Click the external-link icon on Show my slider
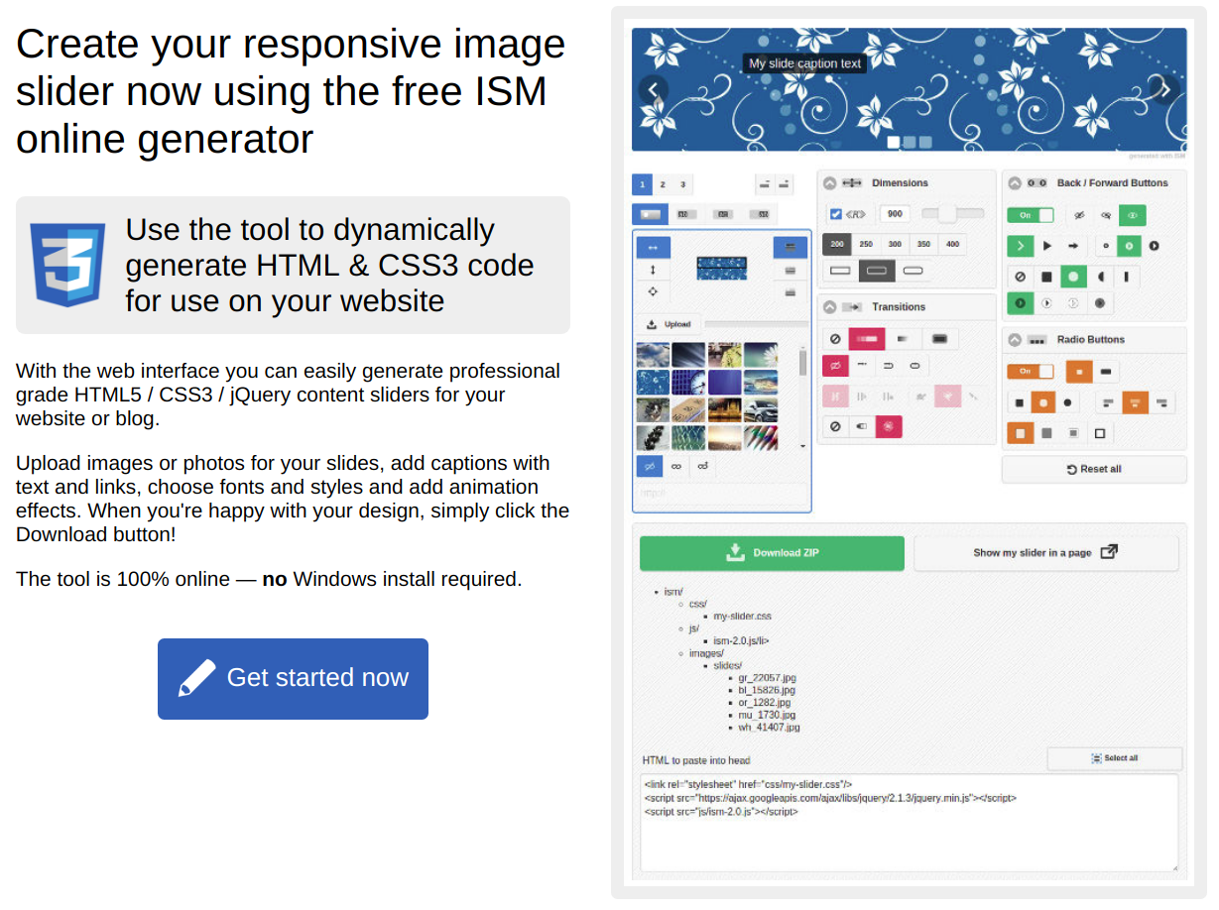This screenshot has width=1219, height=910. pyautogui.click(x=1109, y=552)
